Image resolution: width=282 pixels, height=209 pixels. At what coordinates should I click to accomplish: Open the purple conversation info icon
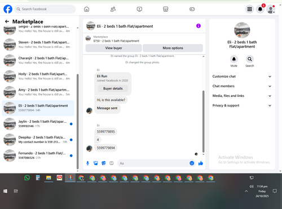point(199,26)
